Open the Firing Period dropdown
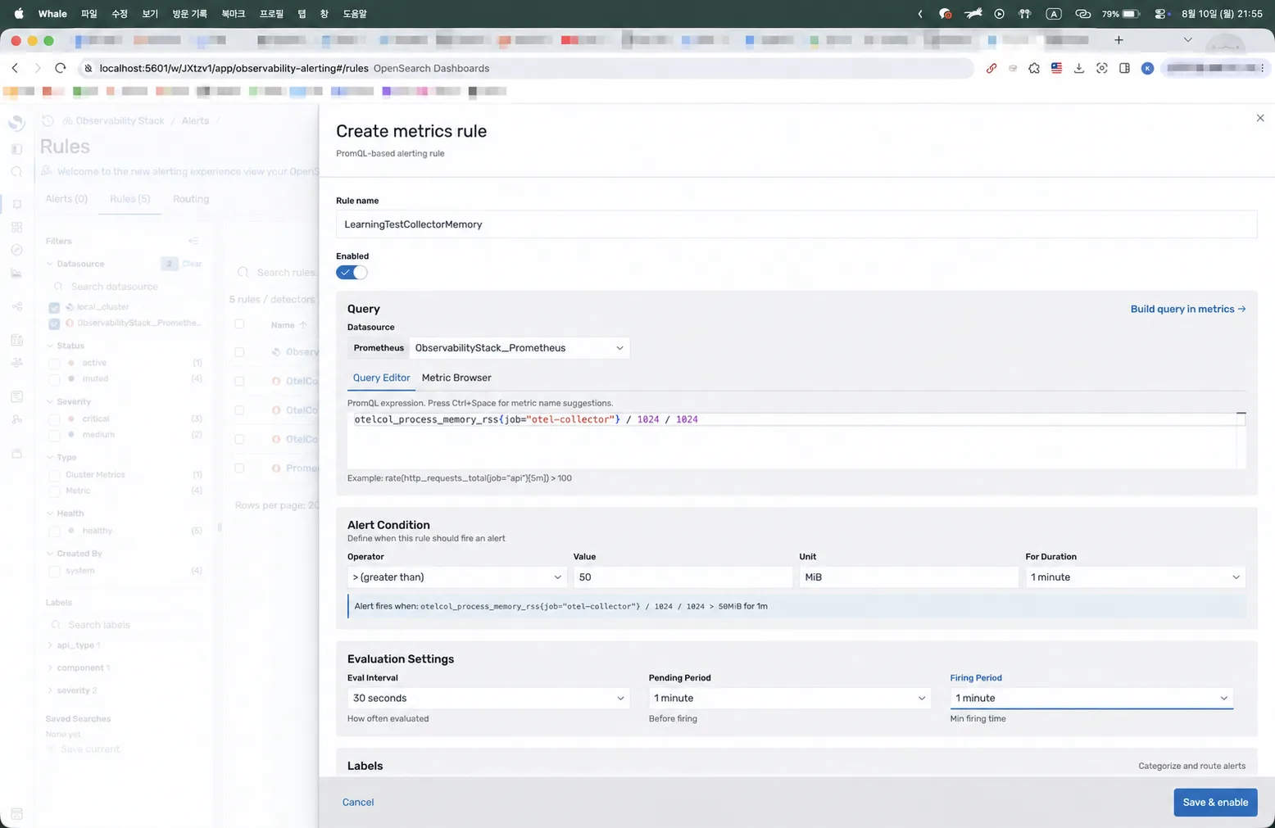This screenshot has width=1275, height=828. 1091,699
